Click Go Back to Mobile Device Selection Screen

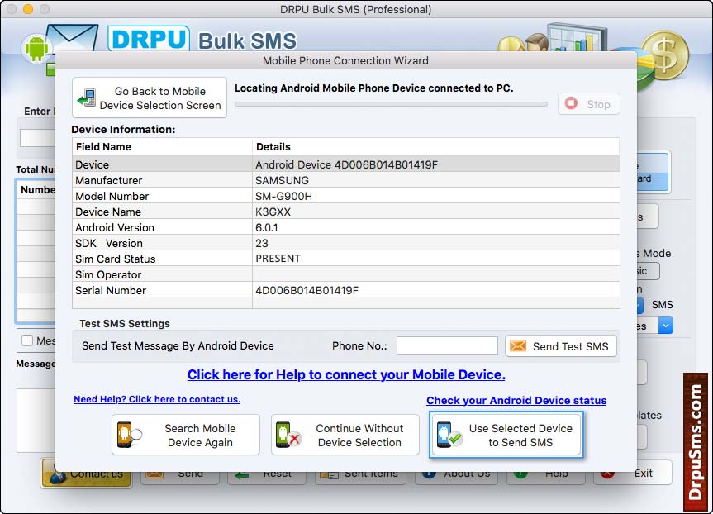[x=150, y=98]
